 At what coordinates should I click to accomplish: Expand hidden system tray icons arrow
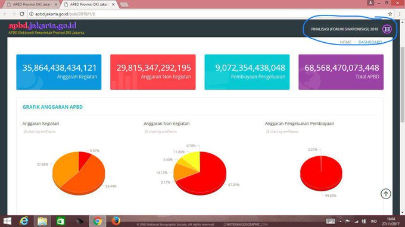tap(341, 221)
